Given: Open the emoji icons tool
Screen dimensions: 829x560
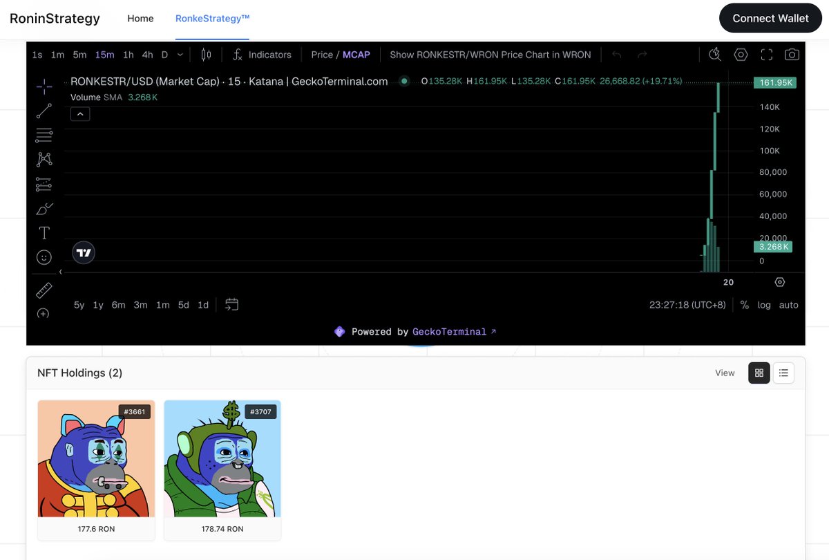Looking at the screenshot, I should [44, 257].
